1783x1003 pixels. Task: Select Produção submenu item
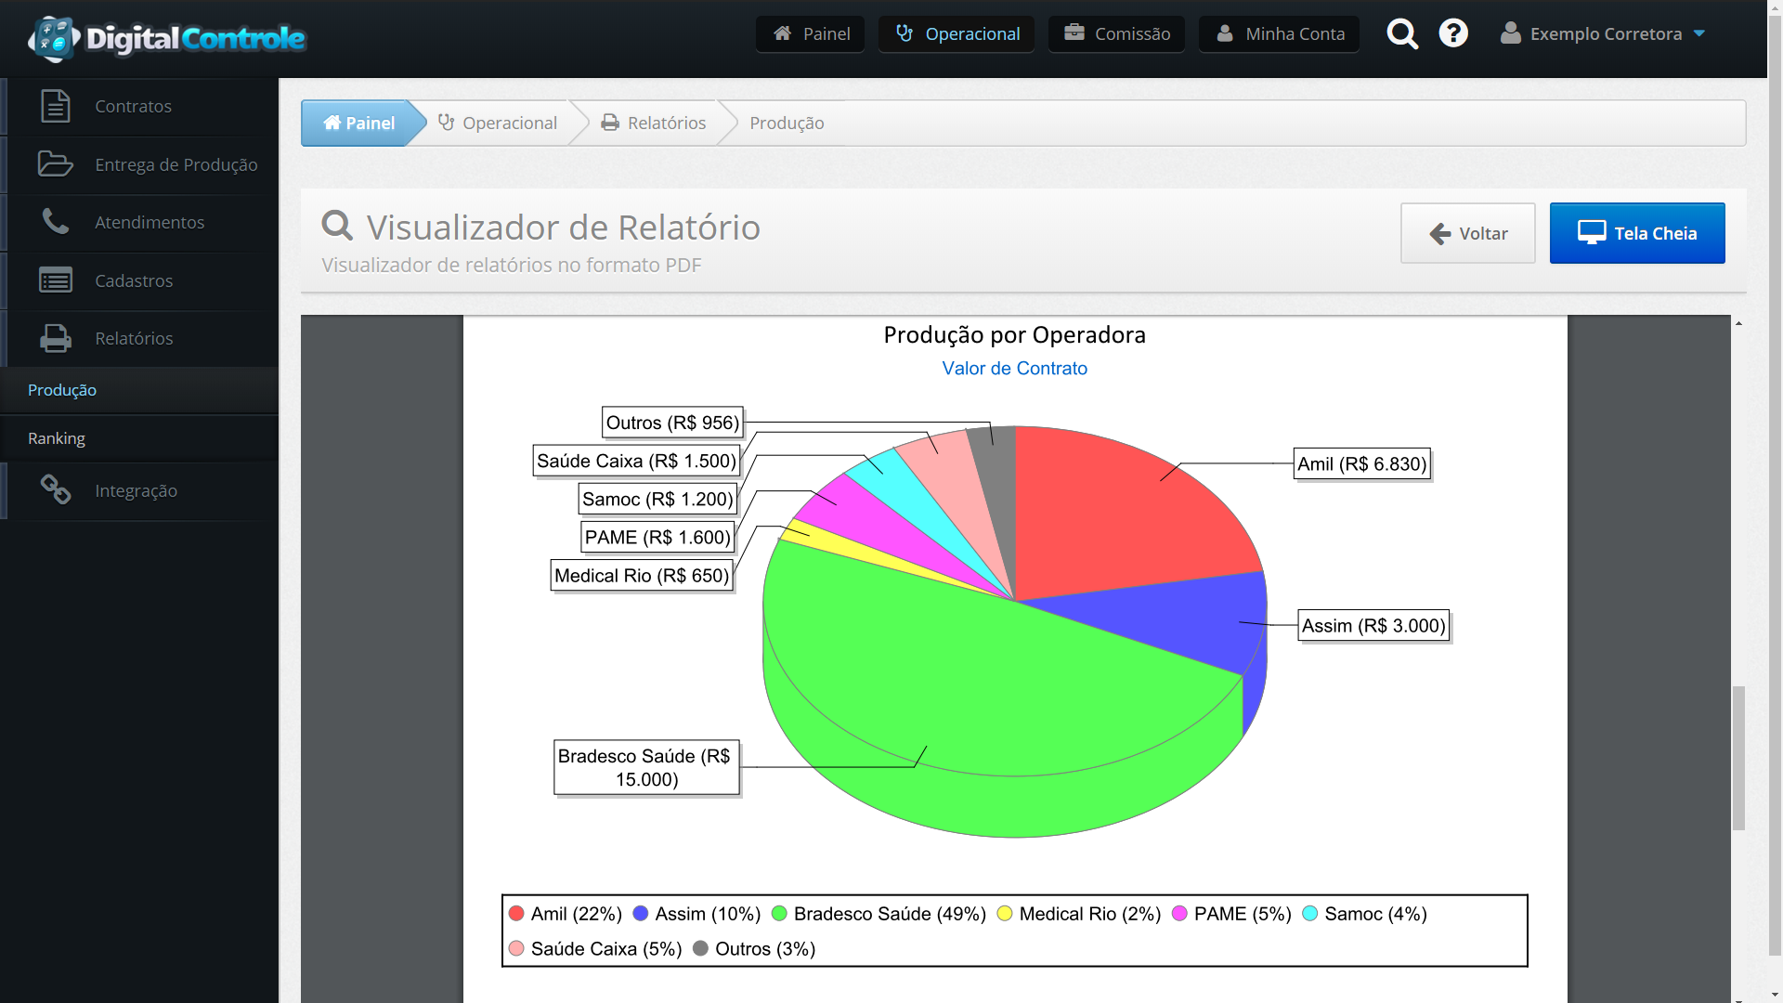(x=139, y=390)
